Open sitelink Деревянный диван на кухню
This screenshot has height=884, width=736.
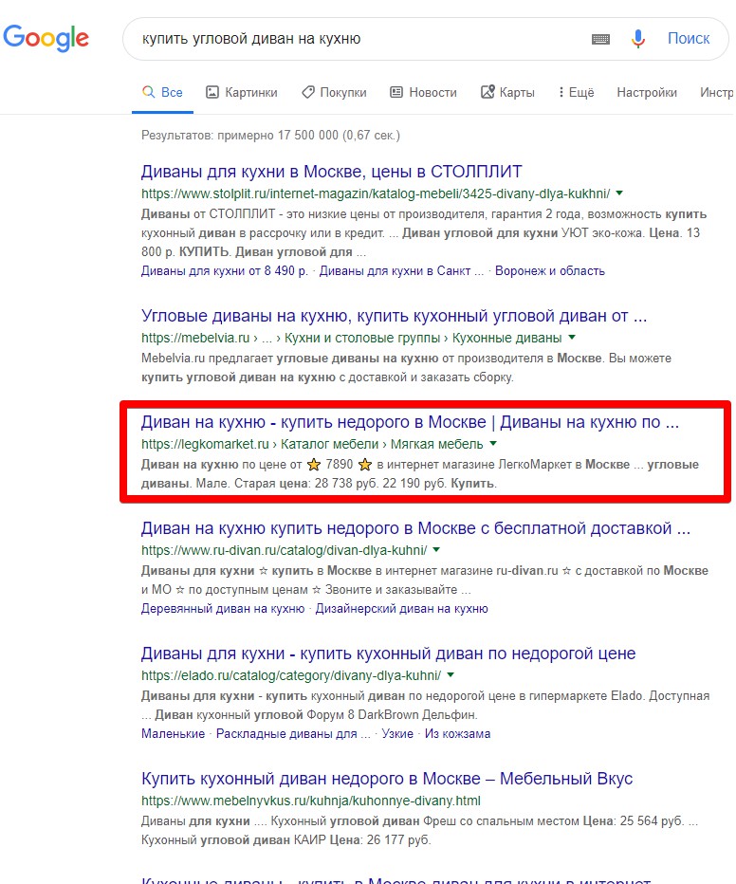click(223, 608)
